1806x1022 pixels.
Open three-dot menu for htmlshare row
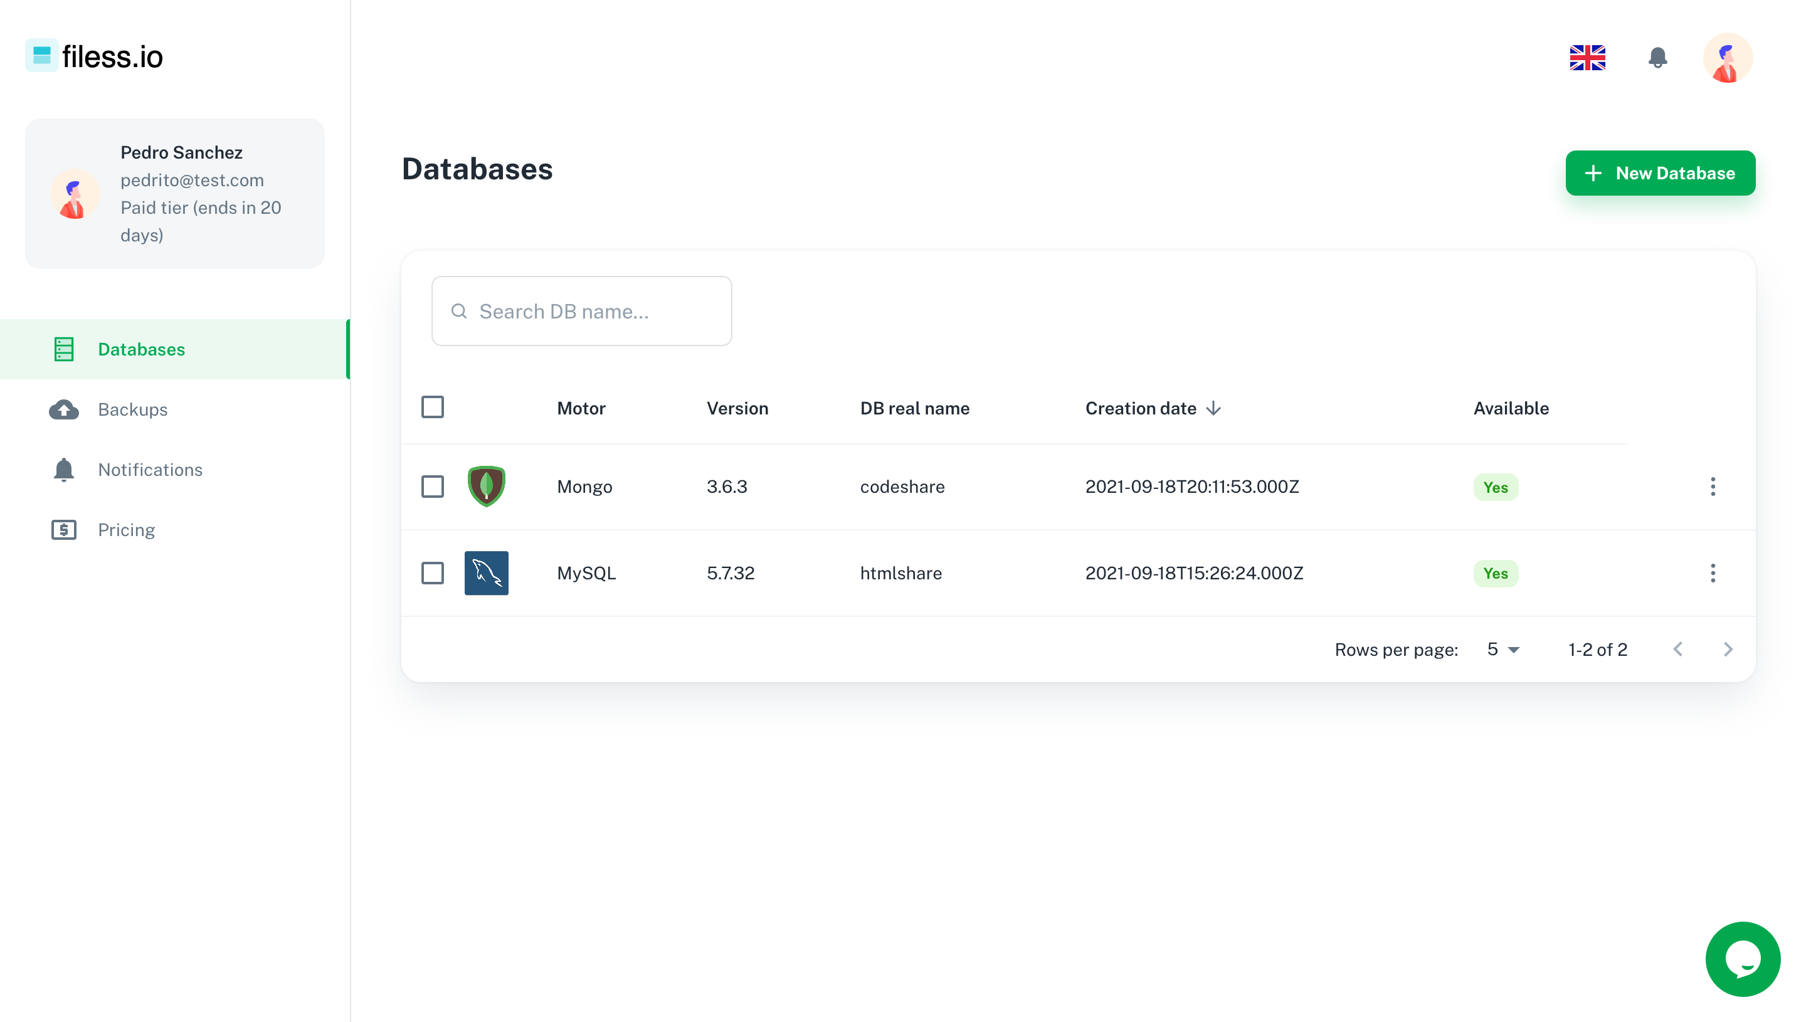(x=1713, y=573)
